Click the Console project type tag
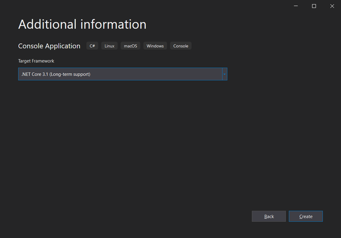This screenshot has height=238, width=341. (181, 46)
